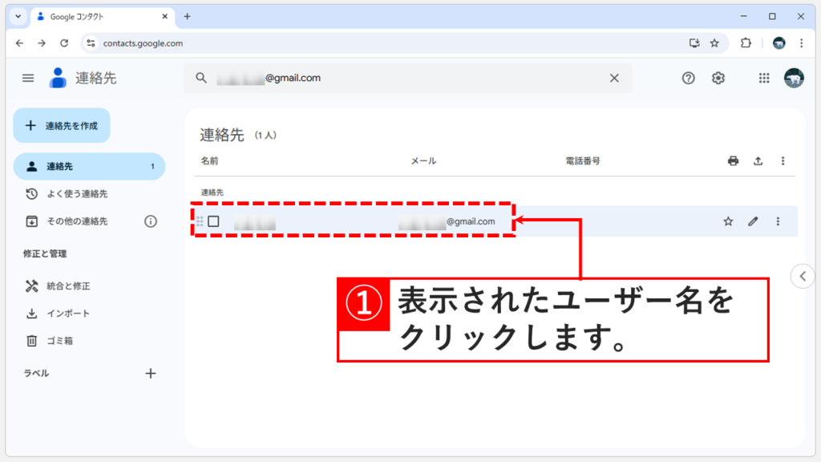Click the print contacts icon
Viewport: 821px width, 462px height.
point(733,160)
